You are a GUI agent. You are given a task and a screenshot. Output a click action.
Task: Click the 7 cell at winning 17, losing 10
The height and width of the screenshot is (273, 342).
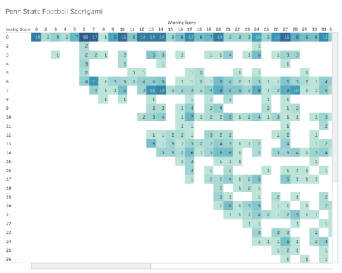coord(189,117)
